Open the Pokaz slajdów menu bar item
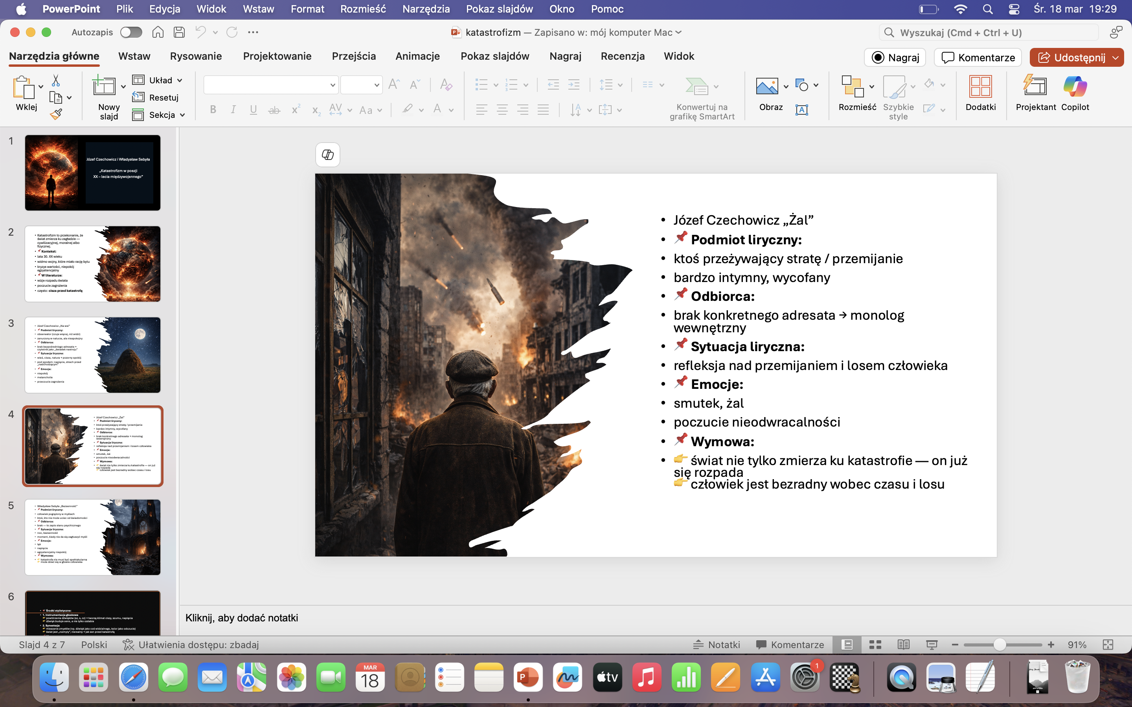 [499, 9]
